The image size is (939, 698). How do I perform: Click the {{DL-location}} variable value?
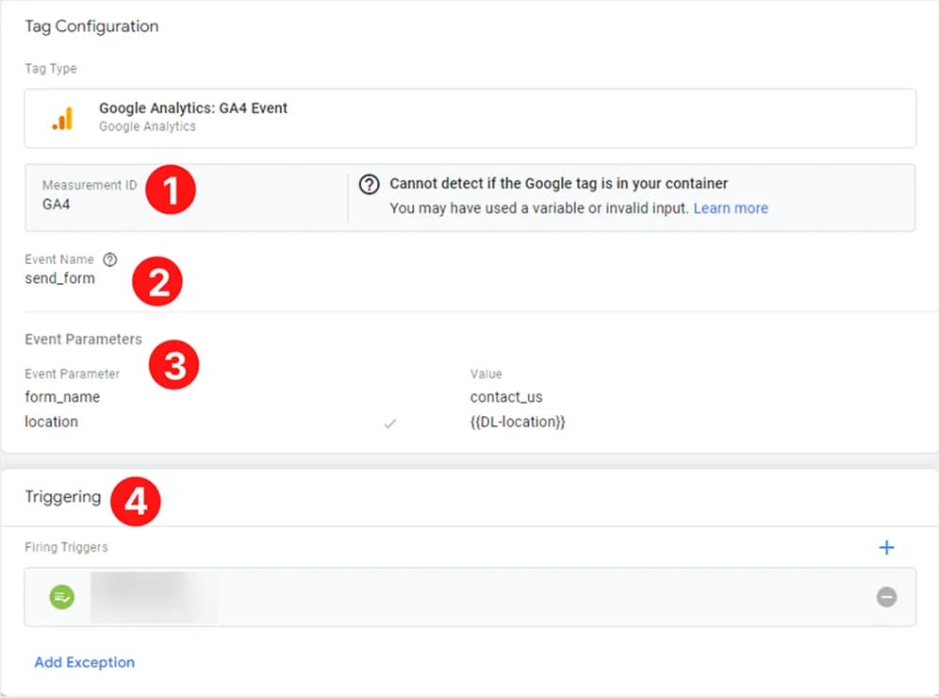pos(518,422)
